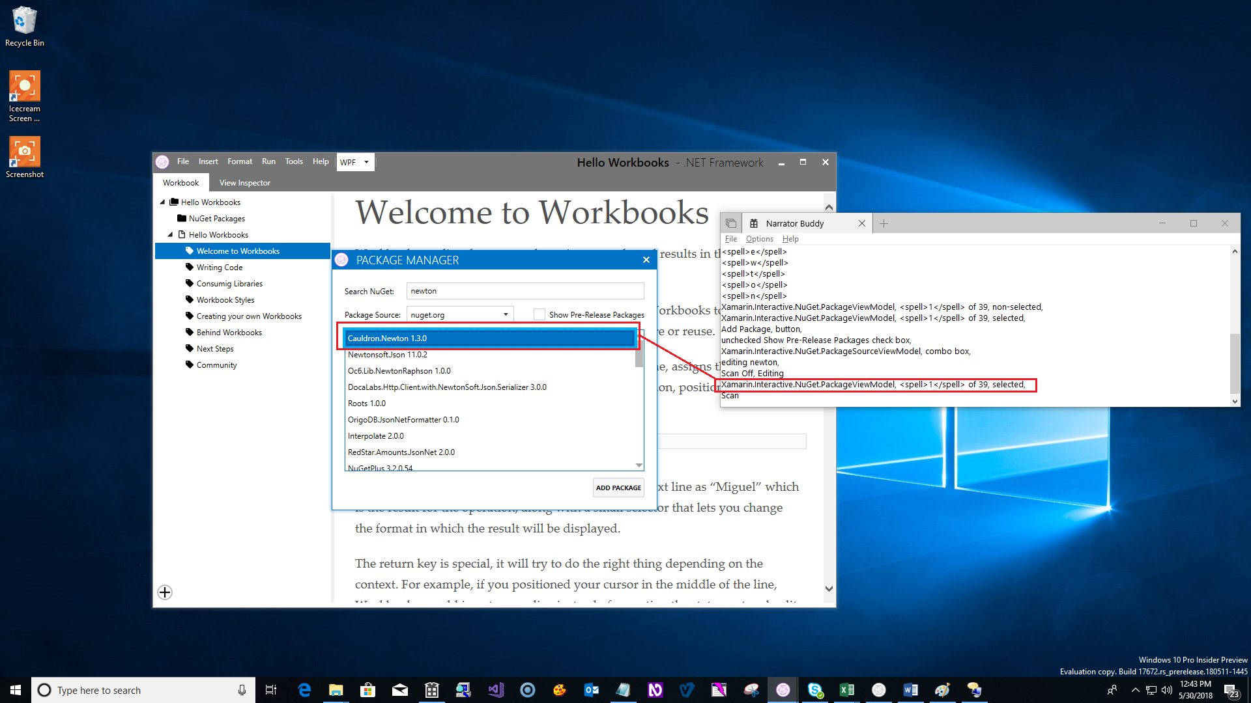This screenshot has width=1251, height=703.
Task: Open the Options menu in Narrator Buddy
Action: [758, 238]
